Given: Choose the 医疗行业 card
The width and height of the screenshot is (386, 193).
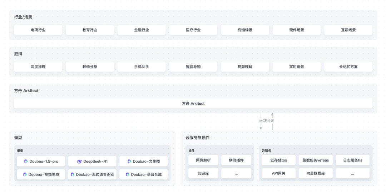Looking at the screenshot, I should pyautogui.click(x=193, y=30).
